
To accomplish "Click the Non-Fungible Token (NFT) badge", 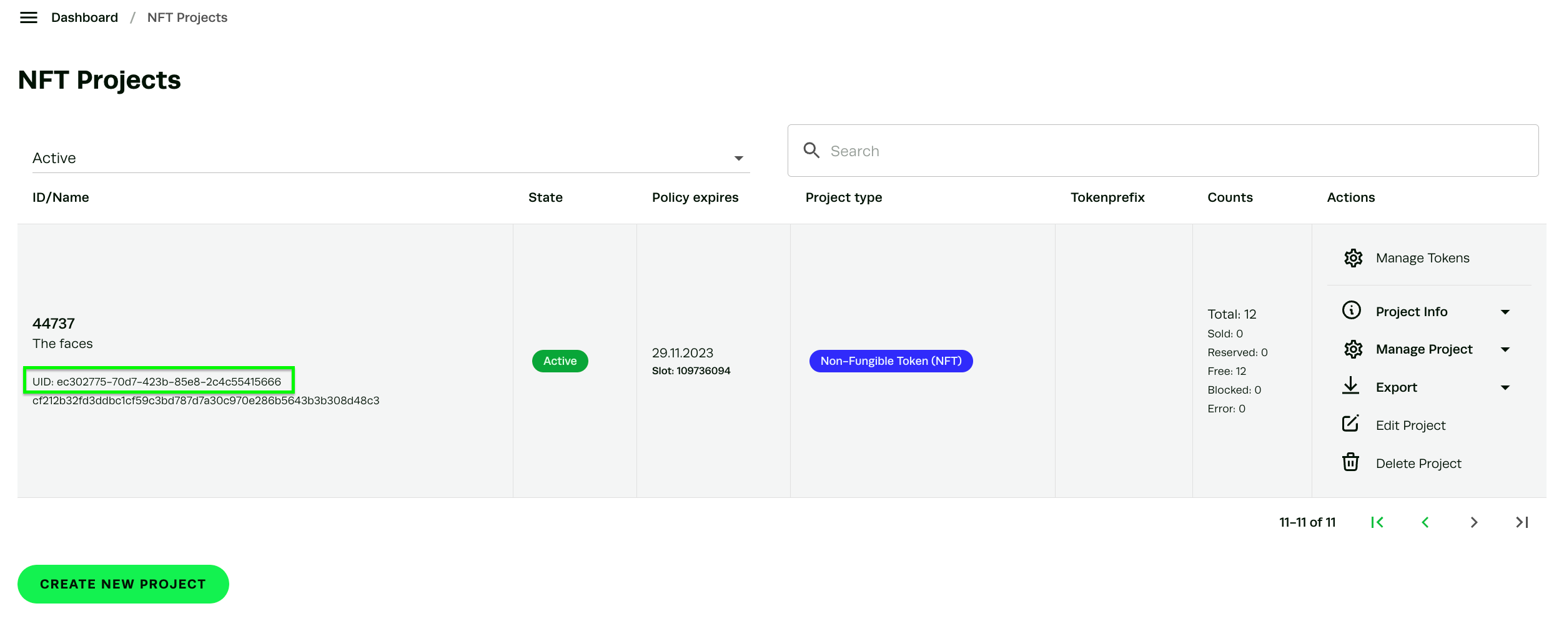I will pyautogui.click(x=891, y=361).
